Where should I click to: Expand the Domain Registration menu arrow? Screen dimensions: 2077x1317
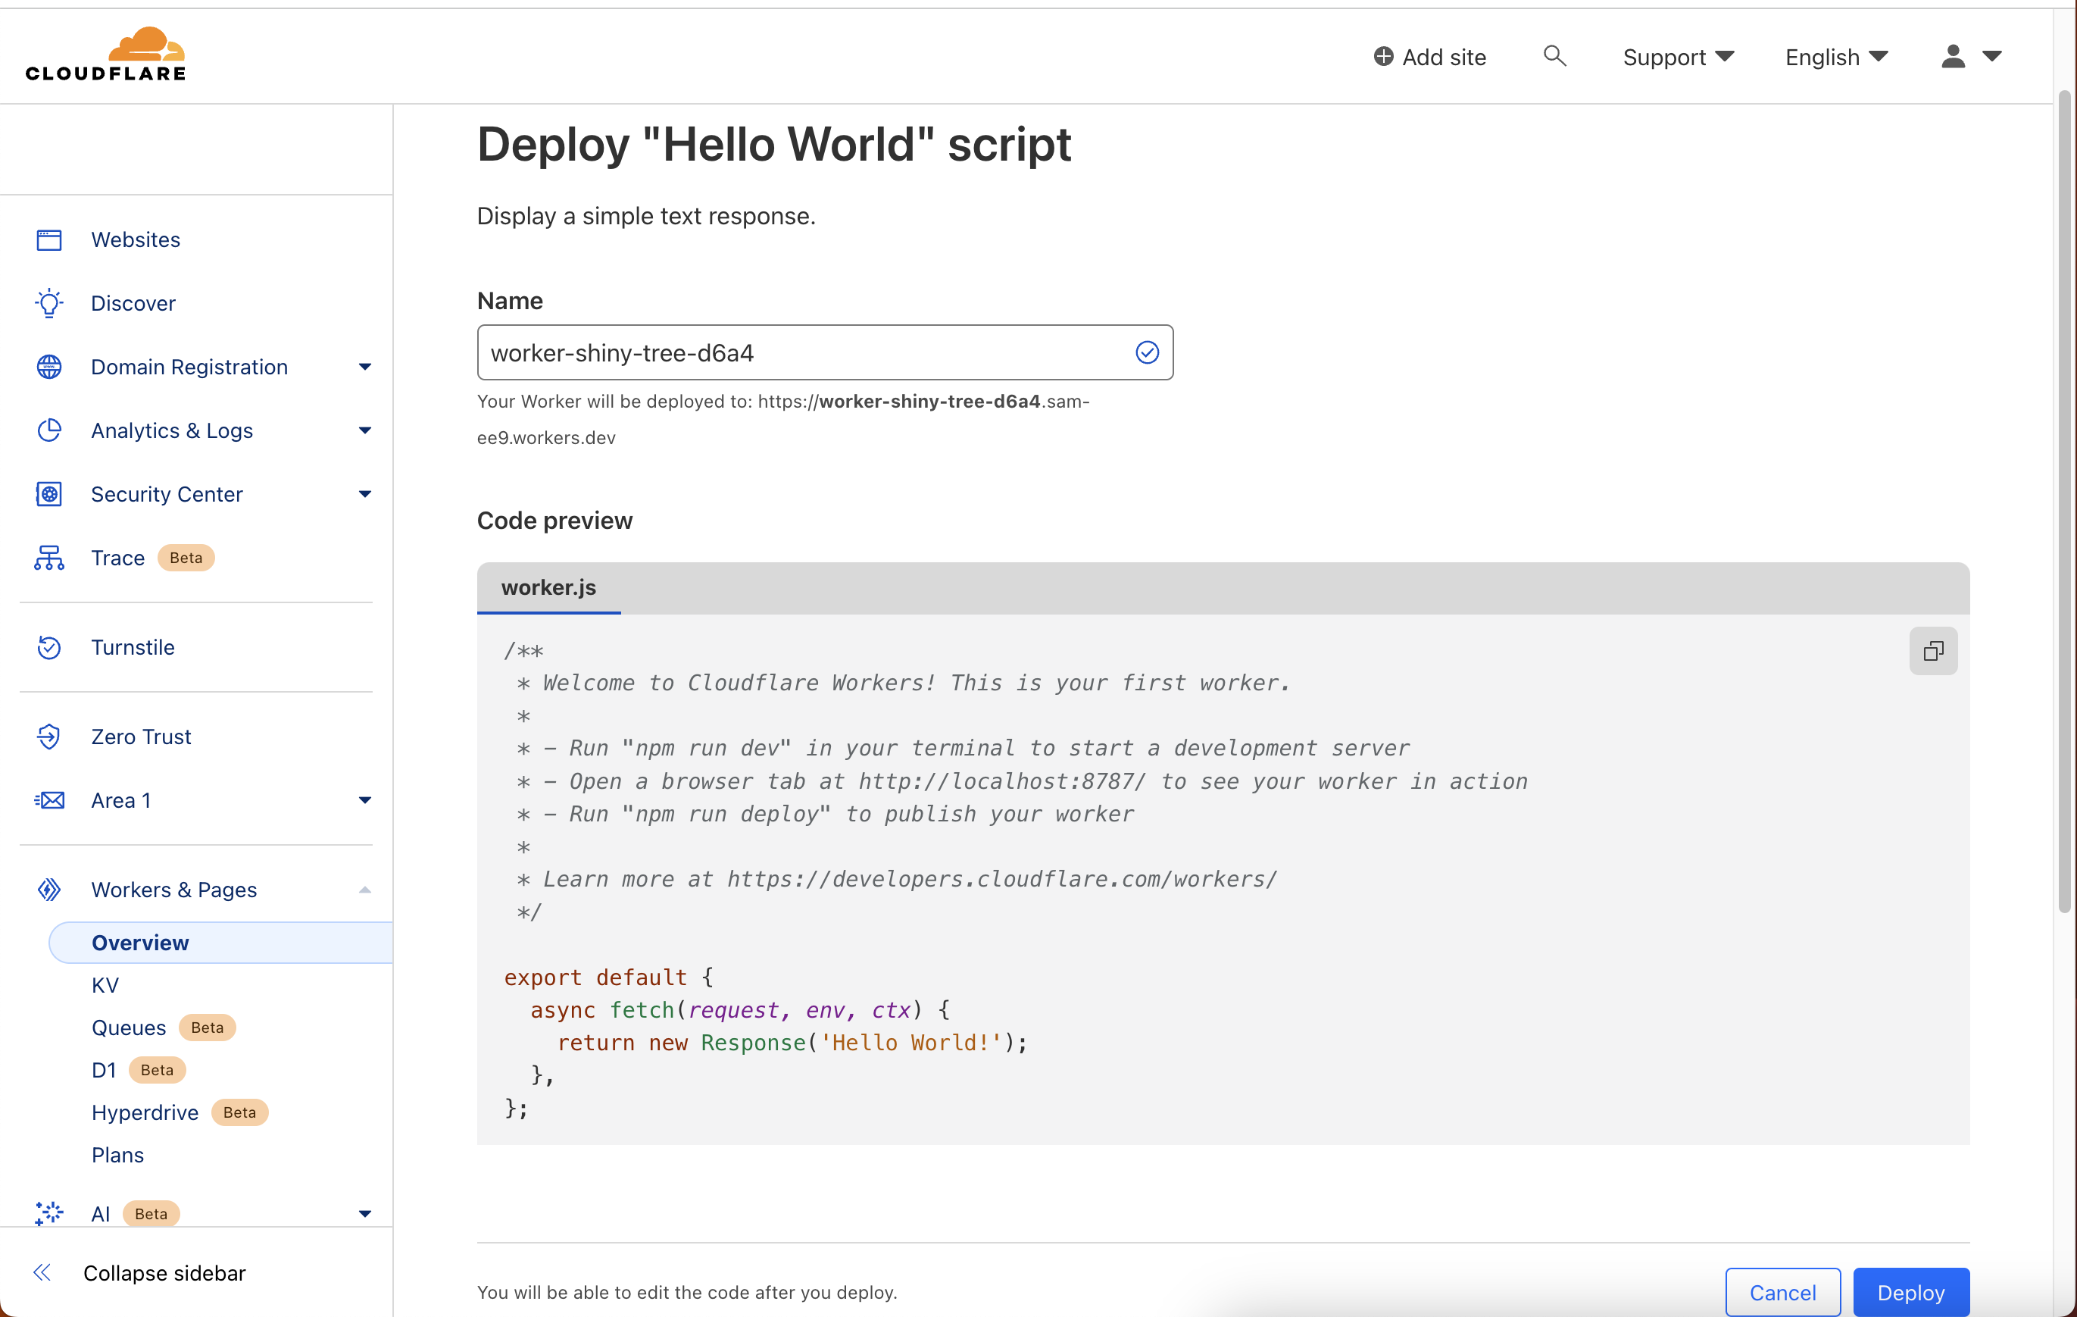[x=365, y=368]
